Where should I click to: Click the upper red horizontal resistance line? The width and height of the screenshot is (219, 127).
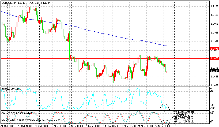tap(105, 49)
